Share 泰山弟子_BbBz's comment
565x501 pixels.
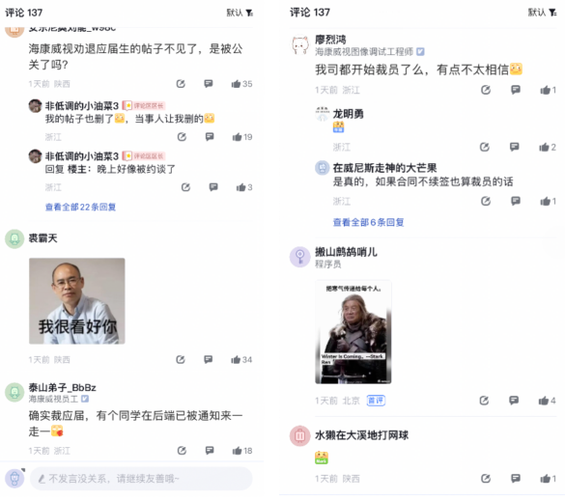[182, 451]
